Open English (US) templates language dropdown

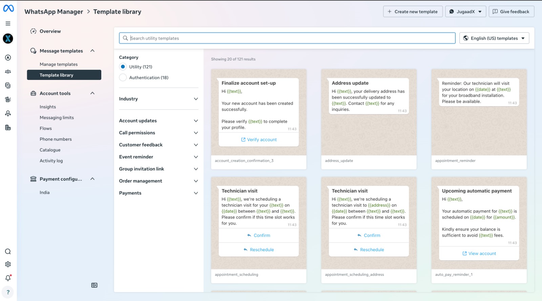click(x=494, y=38)
